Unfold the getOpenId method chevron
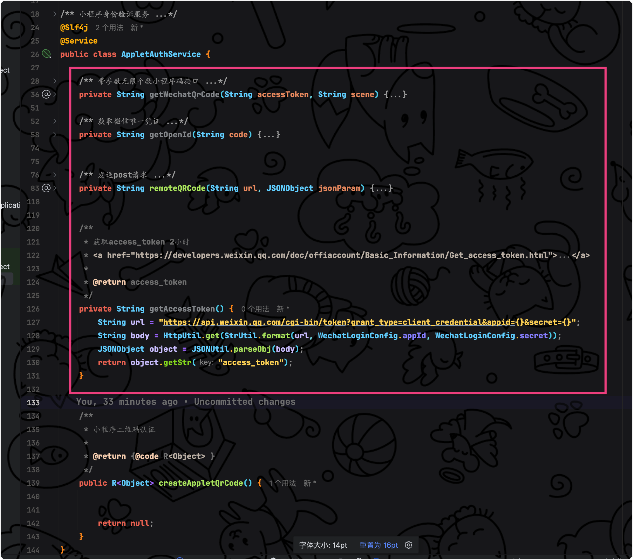This screenshot has width=633, height=560. click(55, 135)
